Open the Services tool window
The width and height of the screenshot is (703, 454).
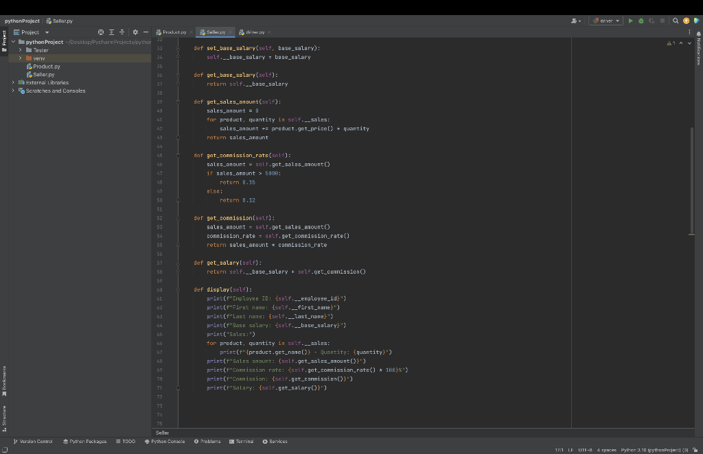tap(275, 442)
